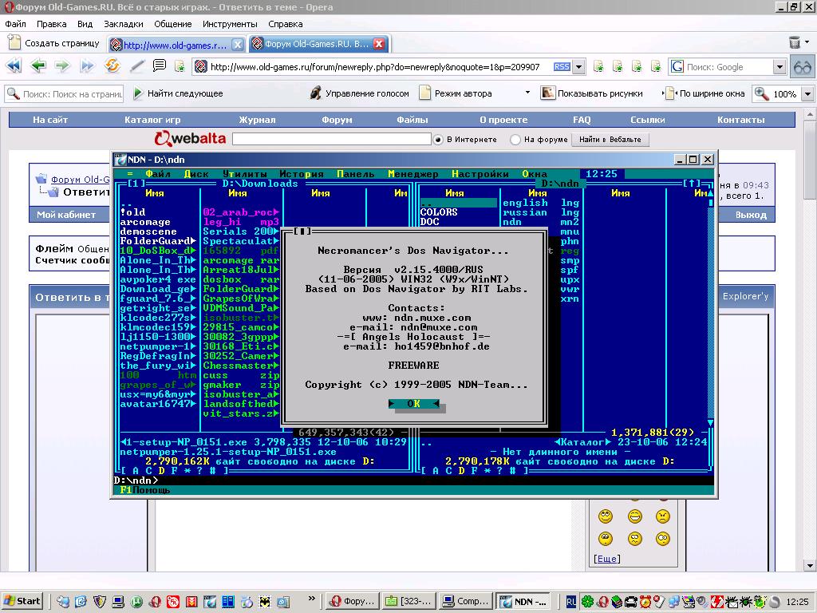The image size is (817, 613).
Task: Select the В Интернете radio button
Action: pos(438,140)
